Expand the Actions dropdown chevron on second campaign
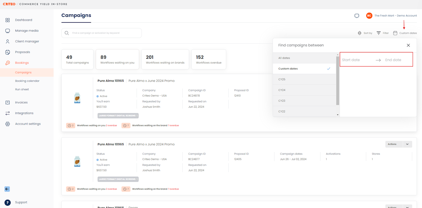 pos(407,144)
